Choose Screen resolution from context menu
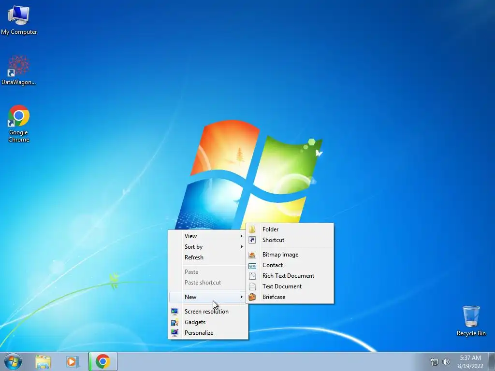The height and width of the screenshot is (371, 495). pyautogui.click(x=208, y=312)
